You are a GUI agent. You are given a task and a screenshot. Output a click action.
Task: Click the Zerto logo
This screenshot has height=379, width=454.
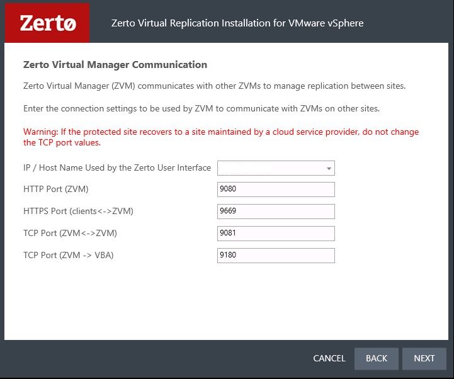click(47, 23)
